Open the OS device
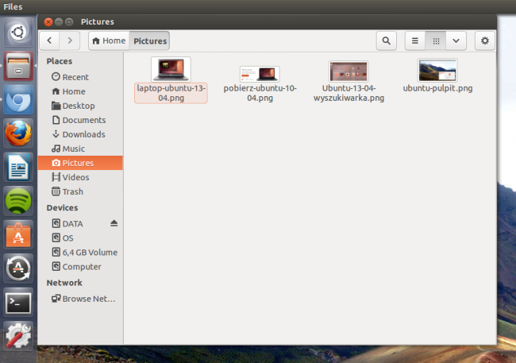 [80, 237]
